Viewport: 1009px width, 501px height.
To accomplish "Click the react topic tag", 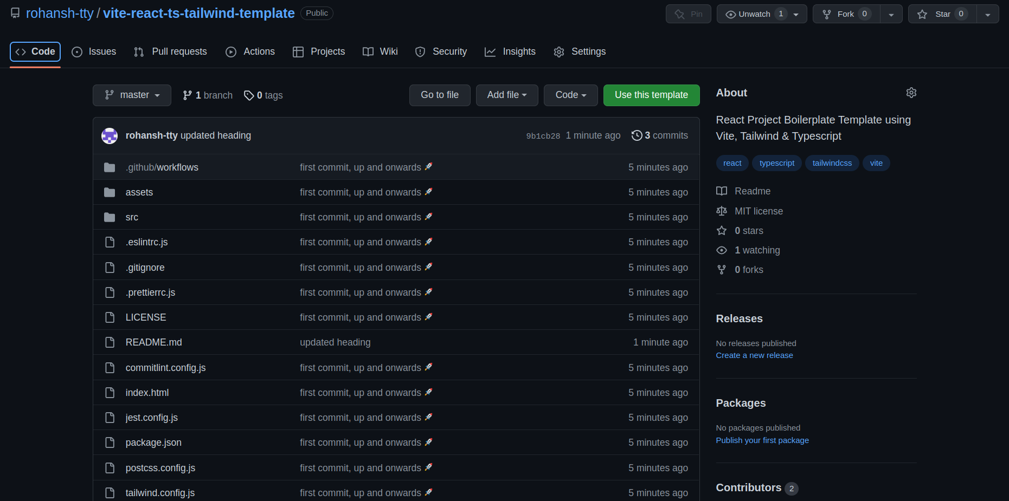I will 732,163.
